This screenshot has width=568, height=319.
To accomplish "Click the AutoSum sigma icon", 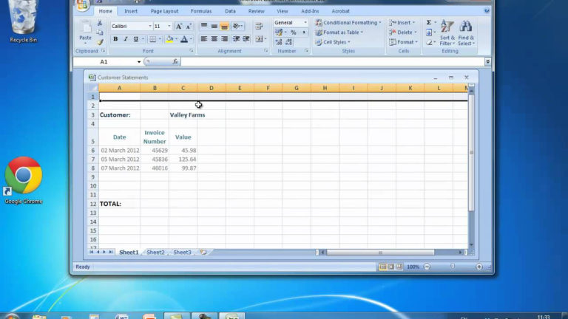I will 429,23.
